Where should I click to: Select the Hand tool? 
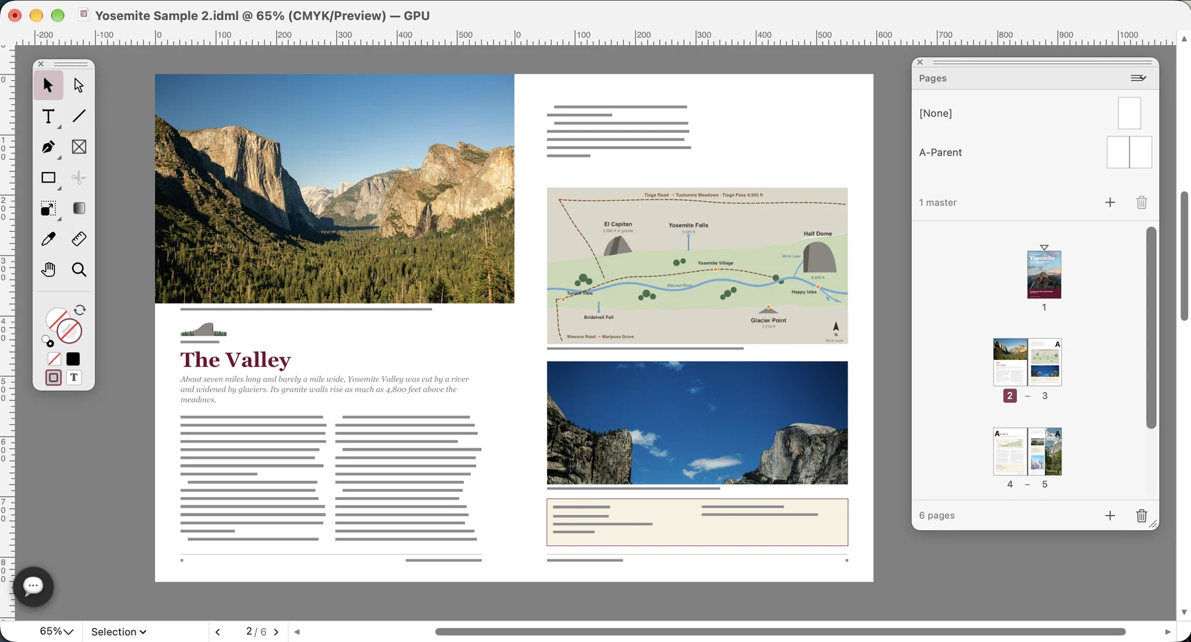point(48,269)
